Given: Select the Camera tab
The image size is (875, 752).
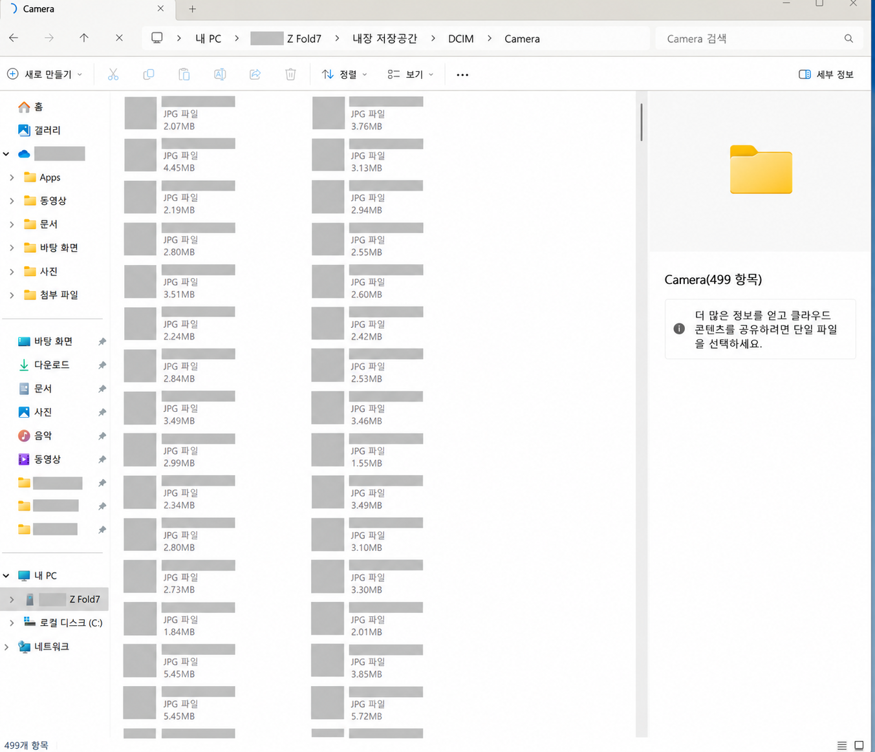Looking at the screenshot, I should click(x=87, y=9).
